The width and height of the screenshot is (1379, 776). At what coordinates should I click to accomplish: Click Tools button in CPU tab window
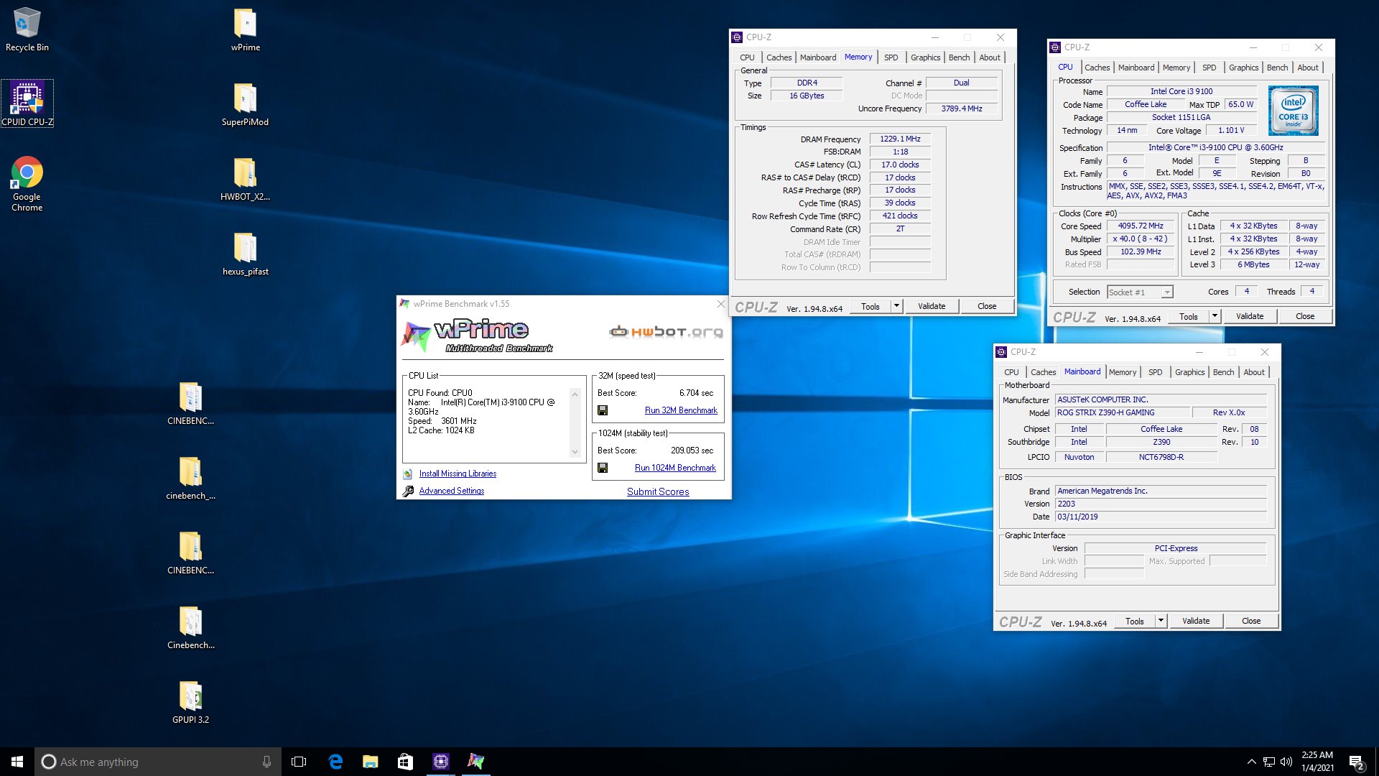[x=1189, y=316]
